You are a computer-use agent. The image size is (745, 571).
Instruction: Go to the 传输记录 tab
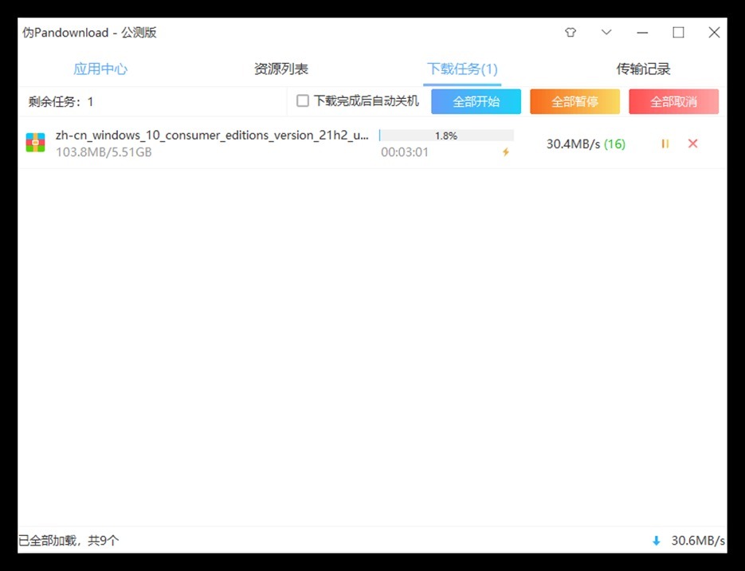(x=643, y=69)
